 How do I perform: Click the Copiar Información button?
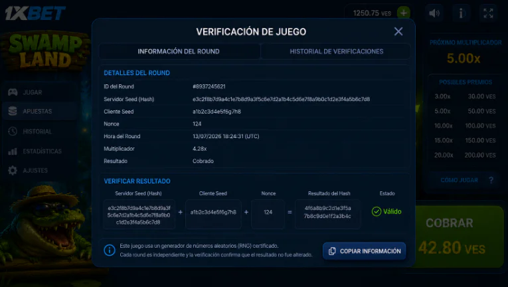click(364, 251)
